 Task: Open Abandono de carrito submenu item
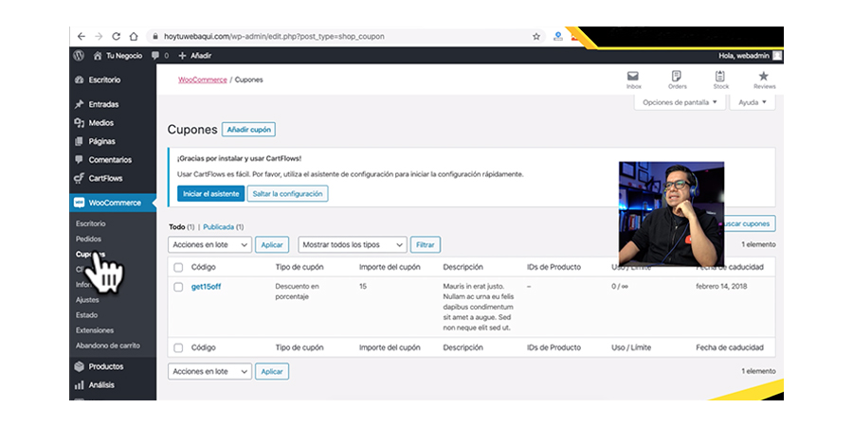point(108,346)
